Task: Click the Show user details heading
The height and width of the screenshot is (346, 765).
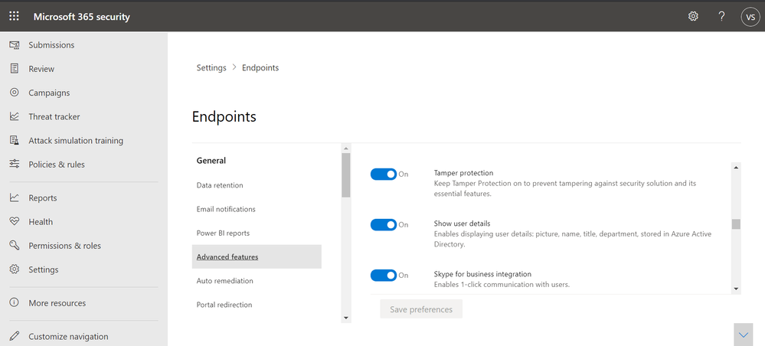Action: [462, 224]
